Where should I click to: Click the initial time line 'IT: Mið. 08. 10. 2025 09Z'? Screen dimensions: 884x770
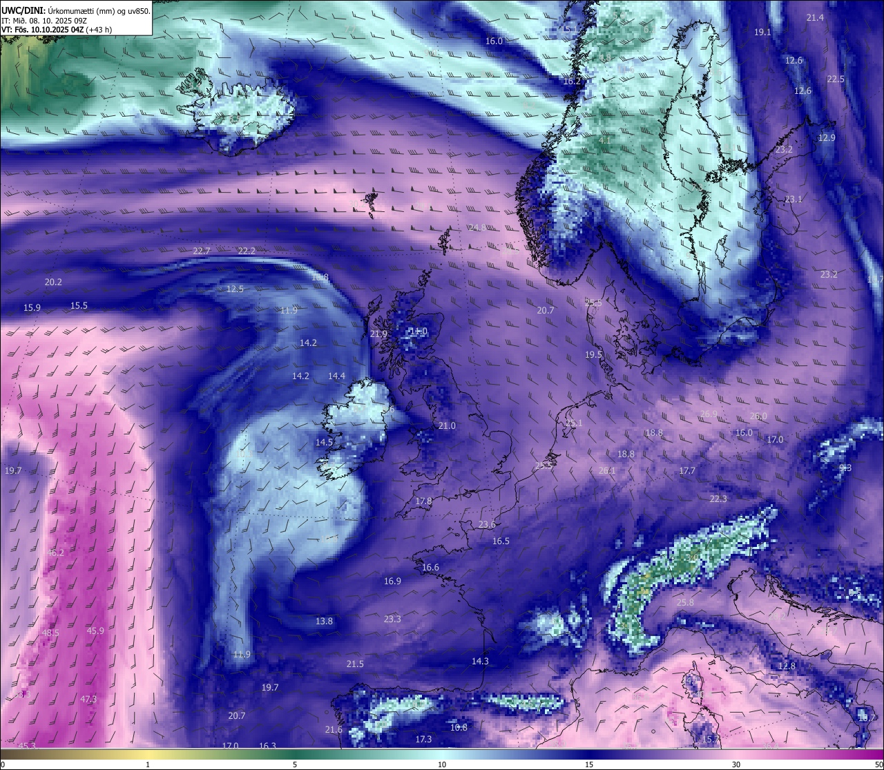point(44,21)
